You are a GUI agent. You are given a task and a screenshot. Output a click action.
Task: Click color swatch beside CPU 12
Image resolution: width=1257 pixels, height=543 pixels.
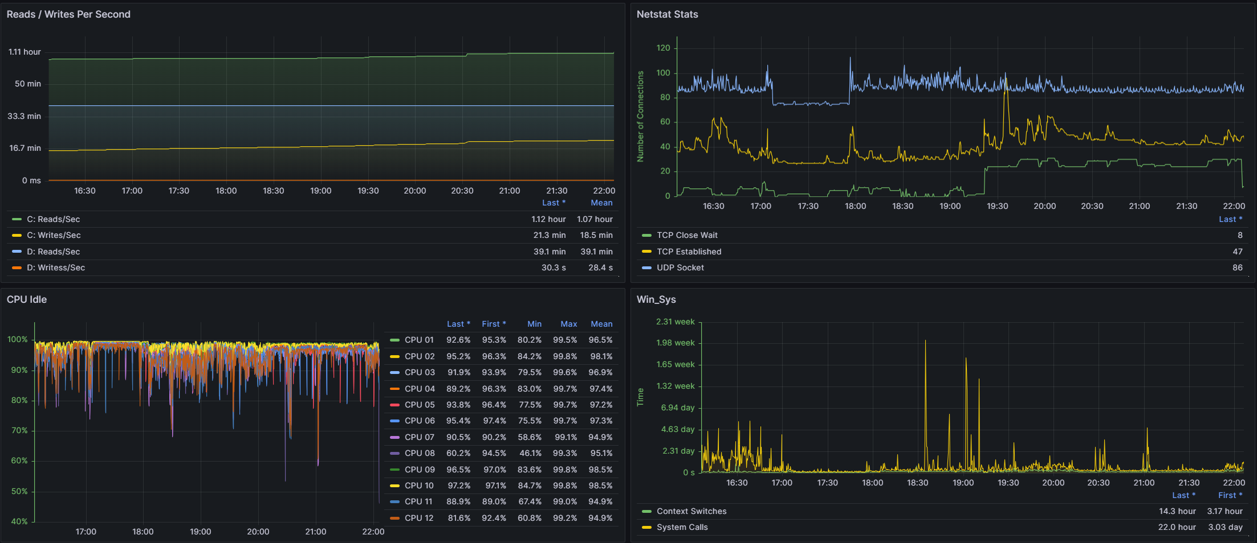(x=394, y=518)
